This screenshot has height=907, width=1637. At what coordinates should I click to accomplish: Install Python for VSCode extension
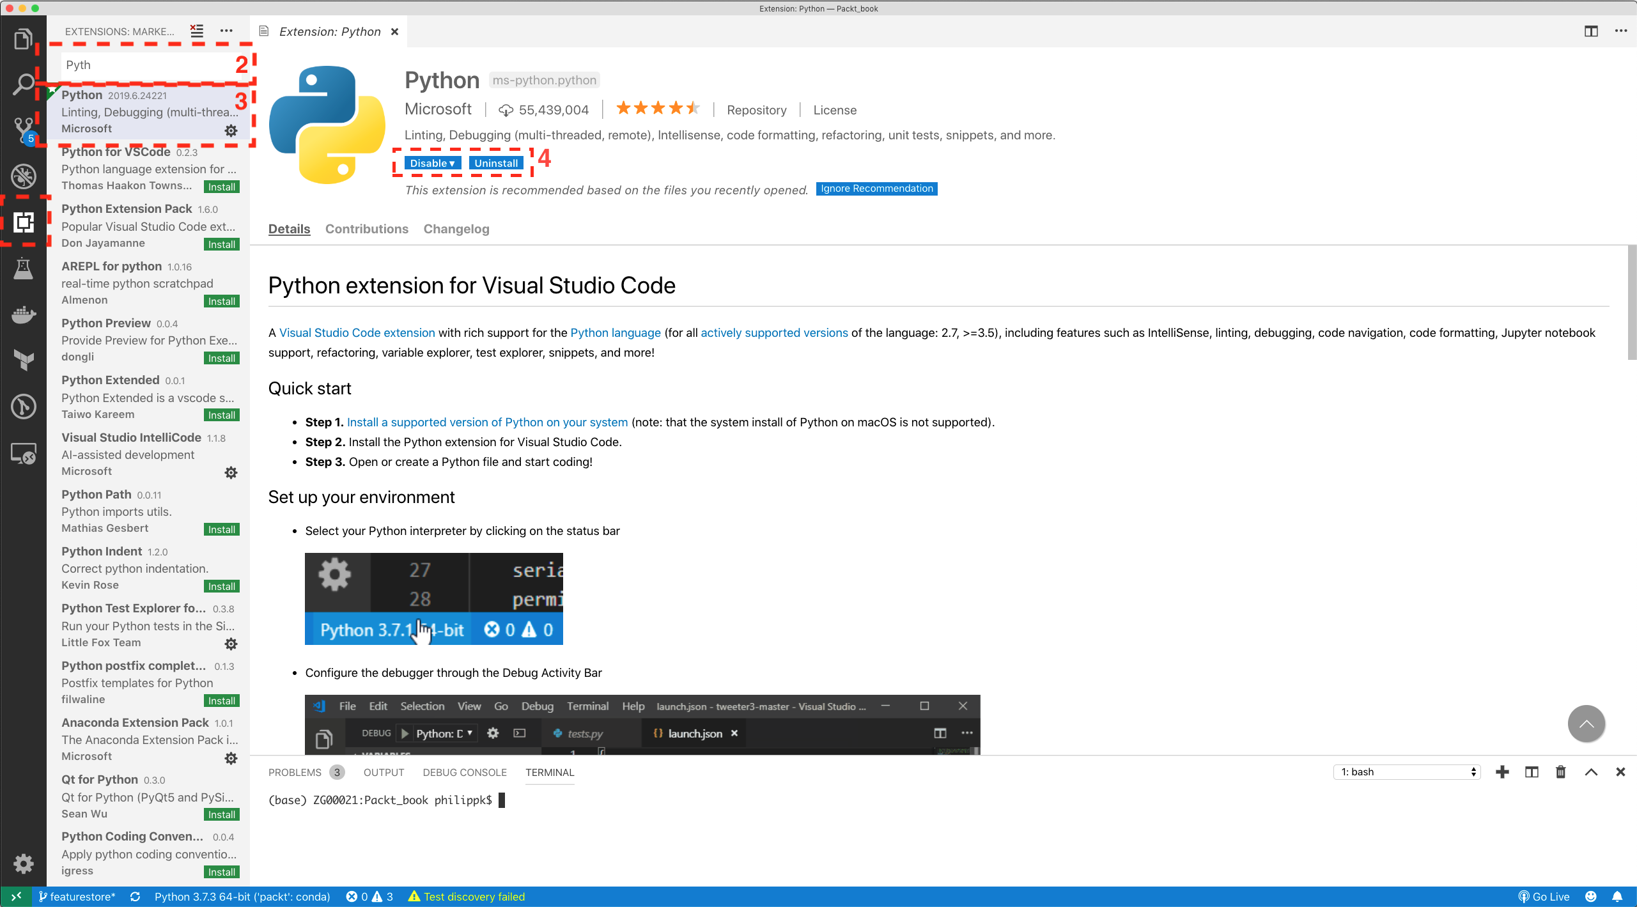[x=222, y=187]
